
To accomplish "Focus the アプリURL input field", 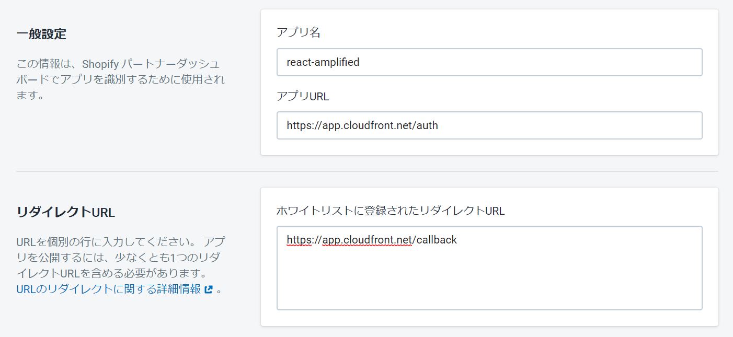I will [489, 125].
